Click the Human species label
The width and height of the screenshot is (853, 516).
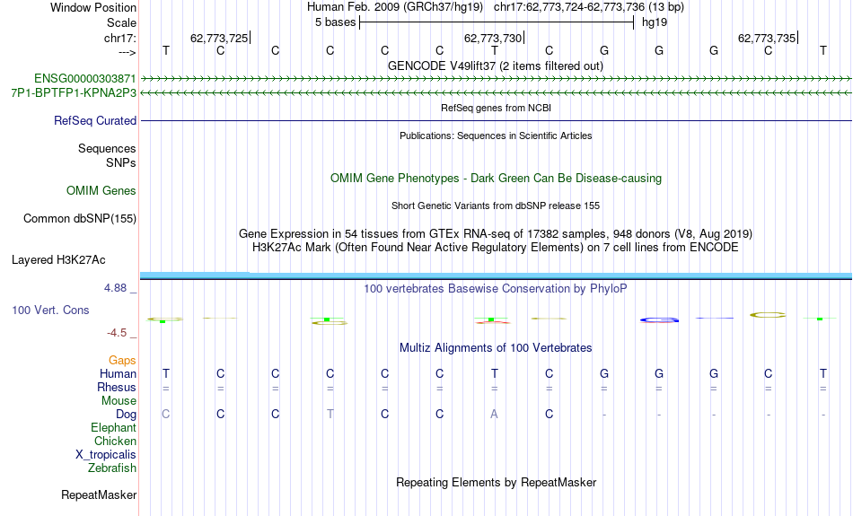point(118,373)
